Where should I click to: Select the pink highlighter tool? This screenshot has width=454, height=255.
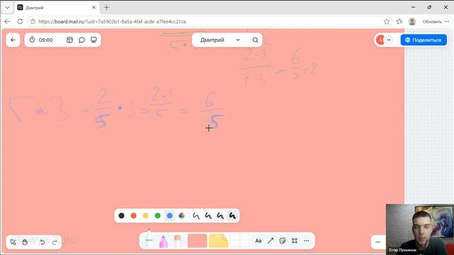163,241
